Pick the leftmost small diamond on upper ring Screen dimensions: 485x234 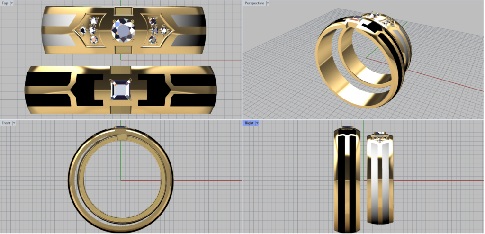click(x=83, y=31)
